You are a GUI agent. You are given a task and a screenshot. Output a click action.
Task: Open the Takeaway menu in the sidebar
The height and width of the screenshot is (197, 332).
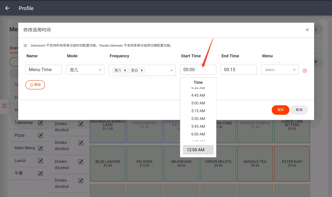point(24,123)
